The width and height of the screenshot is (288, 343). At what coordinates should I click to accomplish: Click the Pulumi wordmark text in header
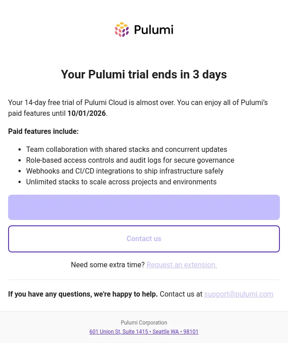[x=154, y=30]
